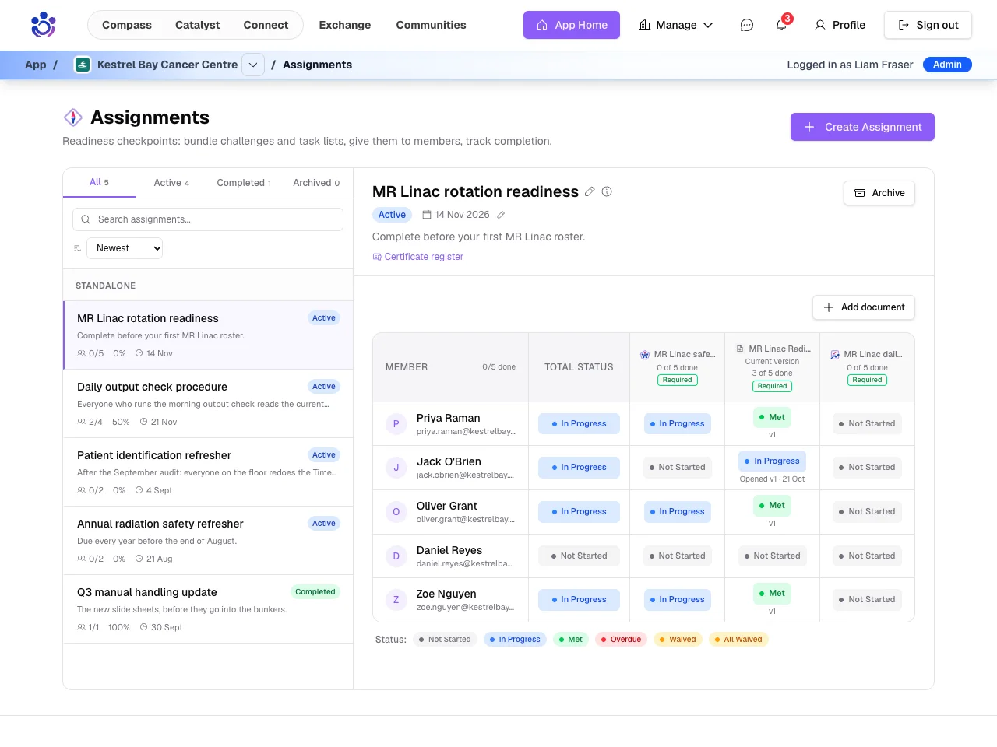Open the Certificate register link
997x747 pixels.
418,257
